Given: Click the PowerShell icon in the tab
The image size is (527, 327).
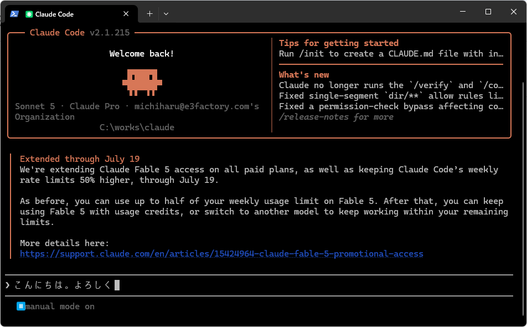Looking at the screenshot, I should [x=14, y=14].
